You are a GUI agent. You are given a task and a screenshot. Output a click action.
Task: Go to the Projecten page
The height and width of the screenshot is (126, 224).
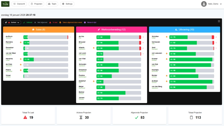coord(36,4)
